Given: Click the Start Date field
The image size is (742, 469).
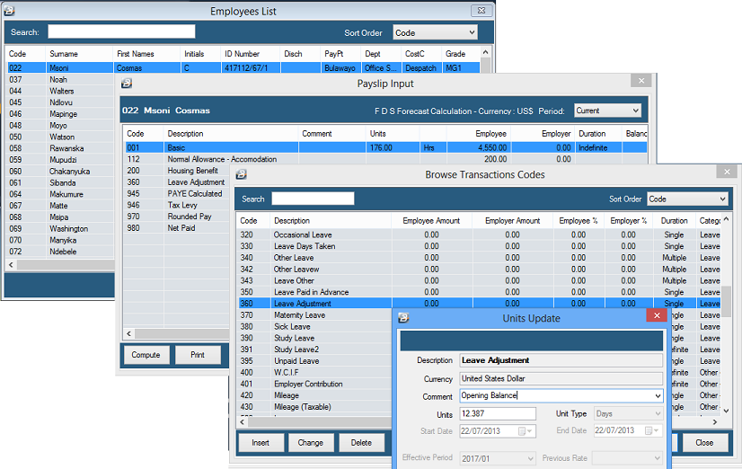Looking at the screenshot, I should (x=498, y=431).
